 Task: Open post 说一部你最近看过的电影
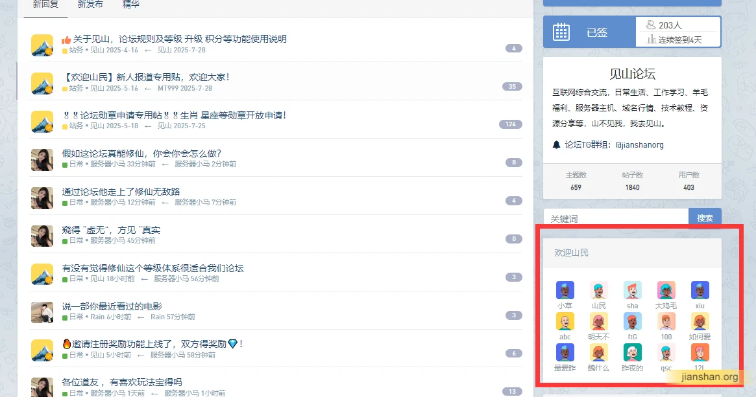[112, 306]
